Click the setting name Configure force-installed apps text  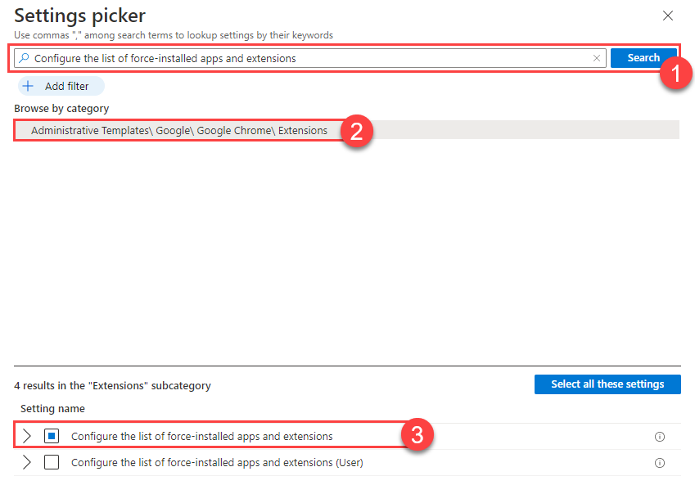click(201, 437)
